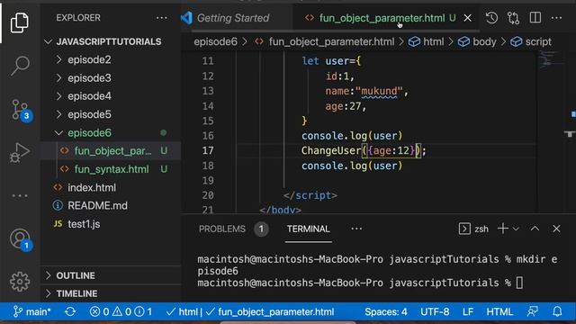Close the fun_object_parameter.html tab

[x=467, y=18]
